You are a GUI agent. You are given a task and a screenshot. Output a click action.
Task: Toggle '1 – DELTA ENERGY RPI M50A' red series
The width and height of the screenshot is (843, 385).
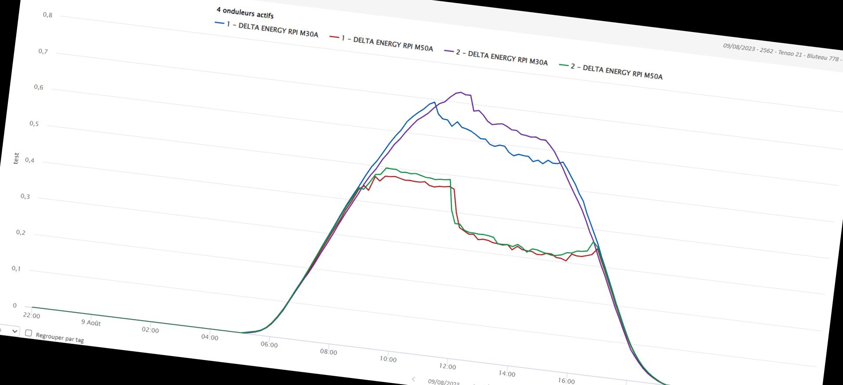[381, 43]
